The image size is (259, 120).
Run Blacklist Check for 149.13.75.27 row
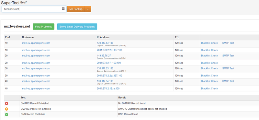[209, 55]
